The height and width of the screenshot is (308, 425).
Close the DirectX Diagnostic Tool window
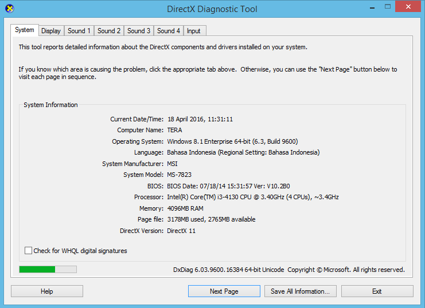[x=408, y=7]
